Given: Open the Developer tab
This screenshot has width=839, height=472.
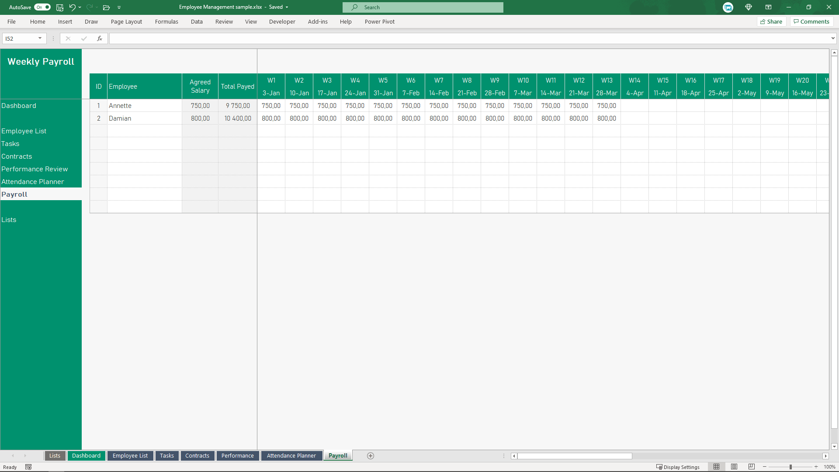Looking at the screenshot, I should (x=282, y=21).
